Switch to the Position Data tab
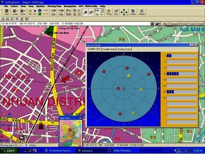The height and width of the screenshot is (154, 205). pyautogui.click(x=124, y=49)
